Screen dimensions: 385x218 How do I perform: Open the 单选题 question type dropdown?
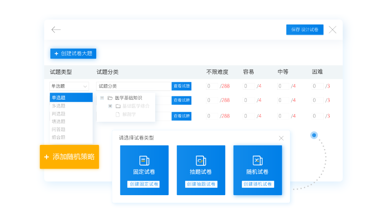[69, 86]
